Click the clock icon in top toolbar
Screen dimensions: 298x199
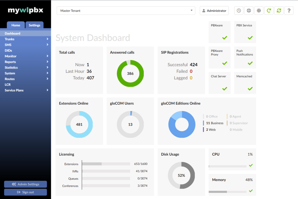(239, 11)
